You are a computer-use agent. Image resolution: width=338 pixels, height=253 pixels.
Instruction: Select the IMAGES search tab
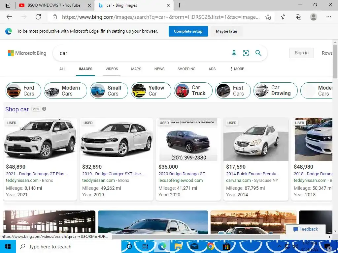[85, 69]
